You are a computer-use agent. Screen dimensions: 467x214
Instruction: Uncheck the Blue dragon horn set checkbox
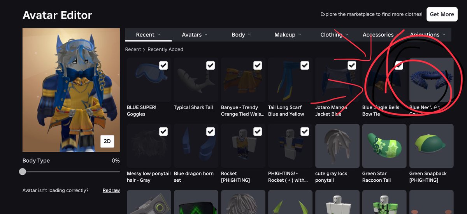pos(211,132)
